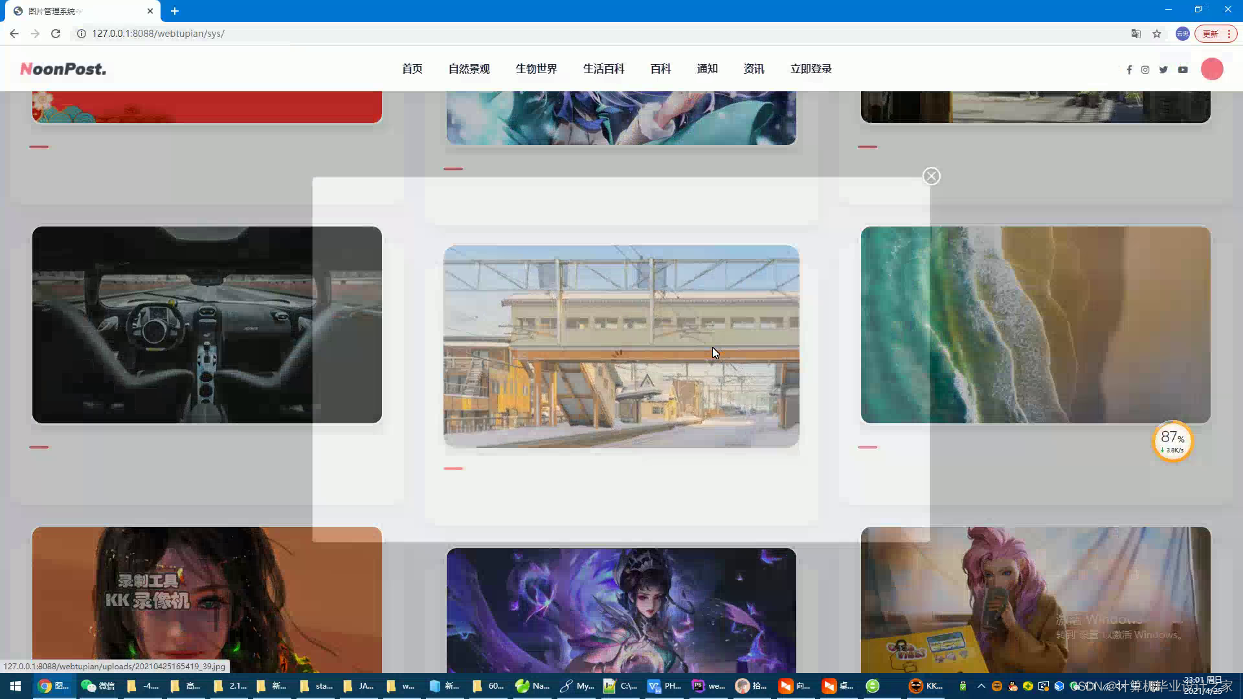
Task: Open the 首页 menu item
Action: [412, 69]
